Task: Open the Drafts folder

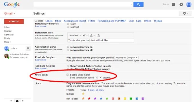Action: click(x=7, y=38)
